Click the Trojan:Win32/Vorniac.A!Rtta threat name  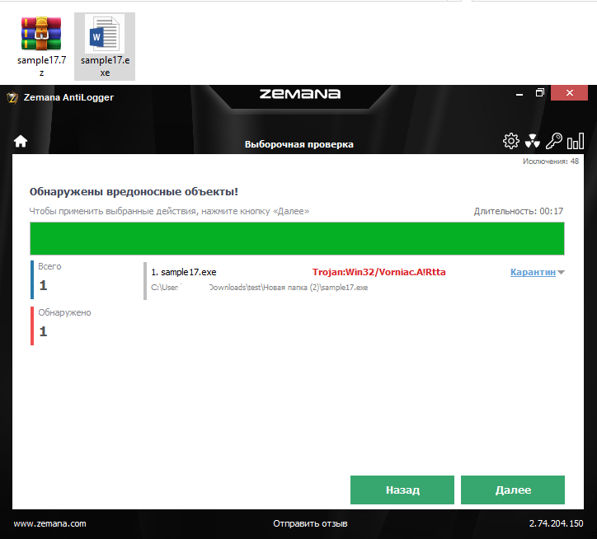pos(378,272)
